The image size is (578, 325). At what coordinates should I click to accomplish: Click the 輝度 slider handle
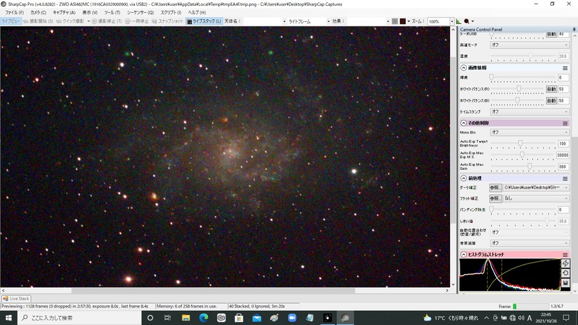pyautogui.click(x=491, y=77)
